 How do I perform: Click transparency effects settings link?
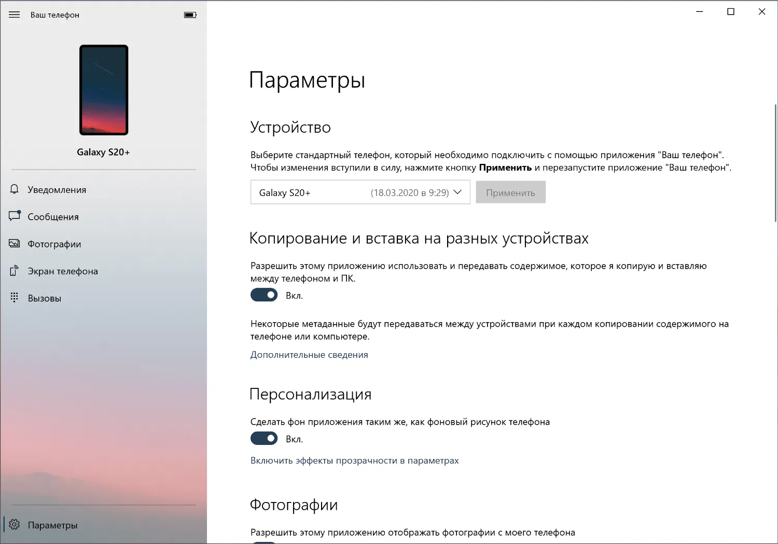click(355, 460)
